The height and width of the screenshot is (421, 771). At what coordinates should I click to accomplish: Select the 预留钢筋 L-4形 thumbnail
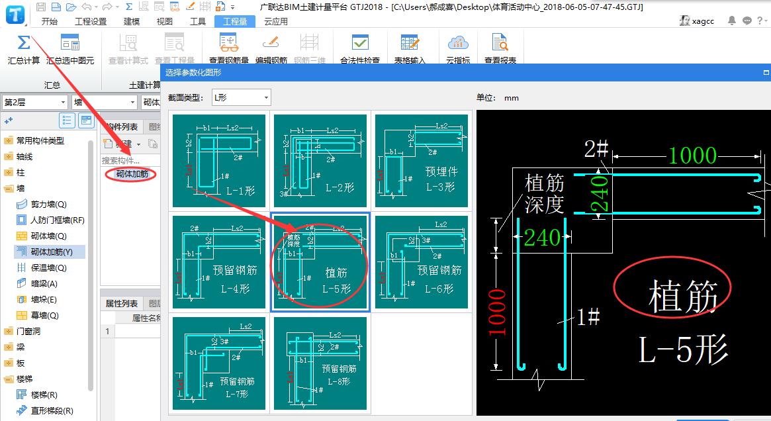point(219,262)
